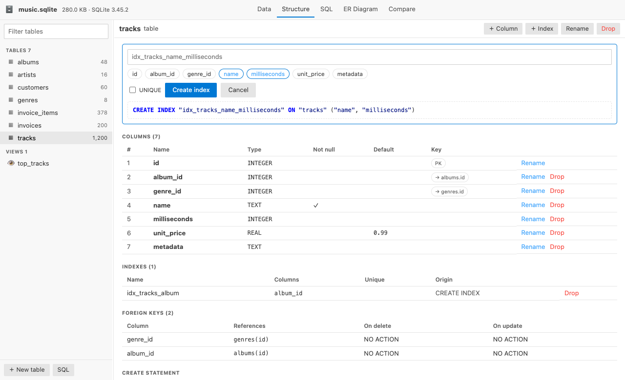Switch to the Compare tab

pyautogui.click(x=402, y=9)
